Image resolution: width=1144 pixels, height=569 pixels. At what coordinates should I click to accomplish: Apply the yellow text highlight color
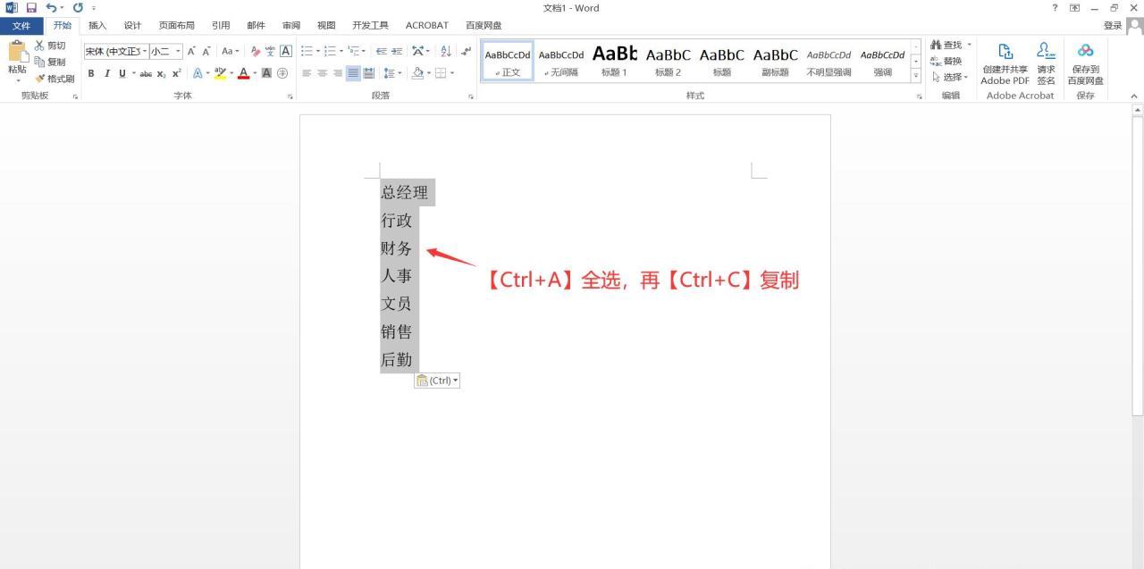220,73
